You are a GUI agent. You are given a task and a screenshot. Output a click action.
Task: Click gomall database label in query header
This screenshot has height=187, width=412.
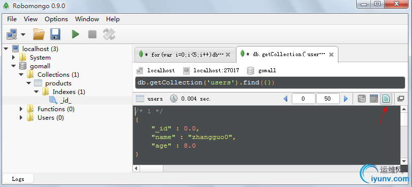tap(267, 70)
